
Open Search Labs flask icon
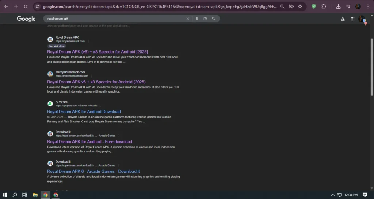pyautogui.click(x=343, y=19)
